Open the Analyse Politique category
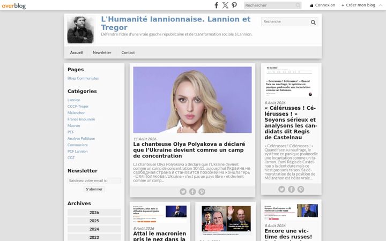 click(x=81, y=139)
